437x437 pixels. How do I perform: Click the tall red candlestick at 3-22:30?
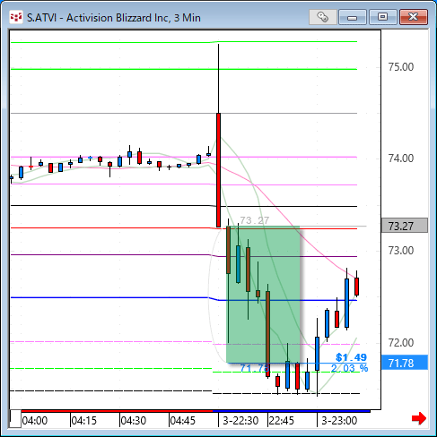[219, 170]
